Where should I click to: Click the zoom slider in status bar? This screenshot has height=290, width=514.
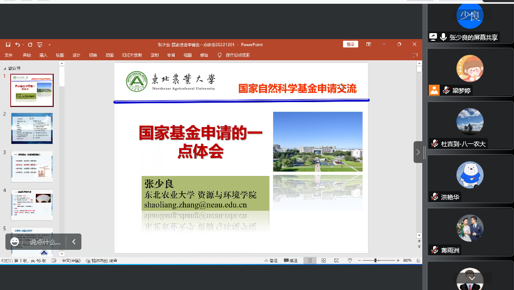pos(376,261)
